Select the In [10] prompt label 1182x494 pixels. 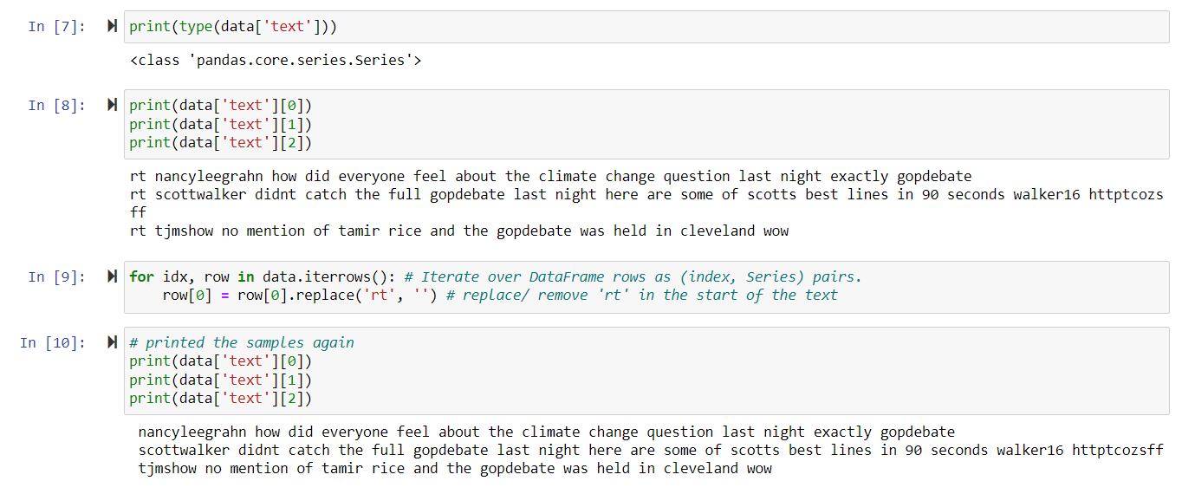tap(53, 342)
